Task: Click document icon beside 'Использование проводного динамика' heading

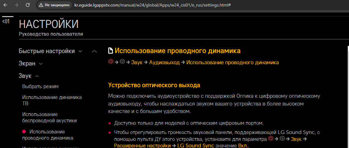Action: [x=110, y=51]
